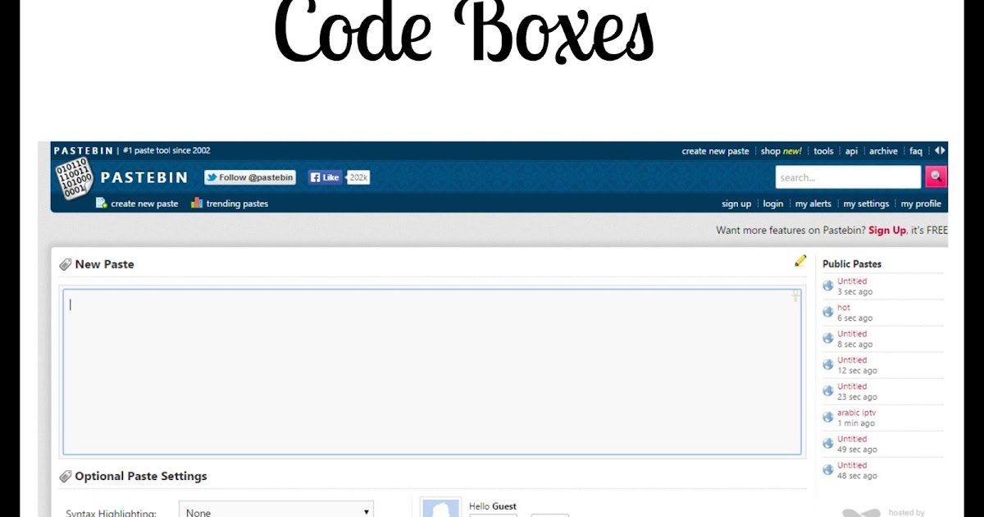
Task: Click the Twitter Follow @pastebin button
Action: tap(250, 177)
